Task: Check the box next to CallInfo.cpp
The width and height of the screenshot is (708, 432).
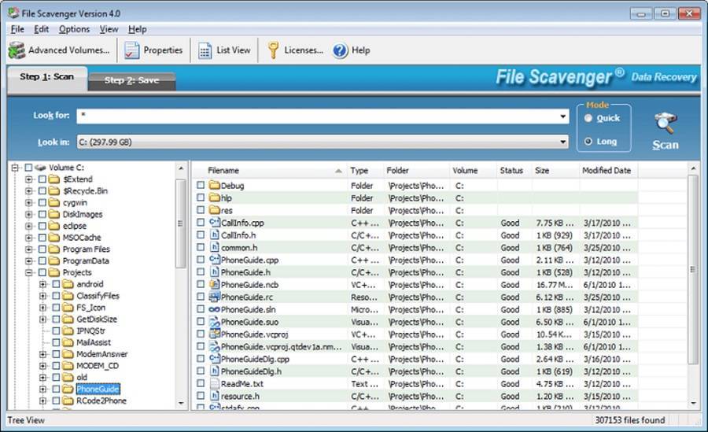Action: [x=201, y=223]
